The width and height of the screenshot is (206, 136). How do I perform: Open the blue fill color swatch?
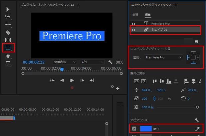pos(146,129)
